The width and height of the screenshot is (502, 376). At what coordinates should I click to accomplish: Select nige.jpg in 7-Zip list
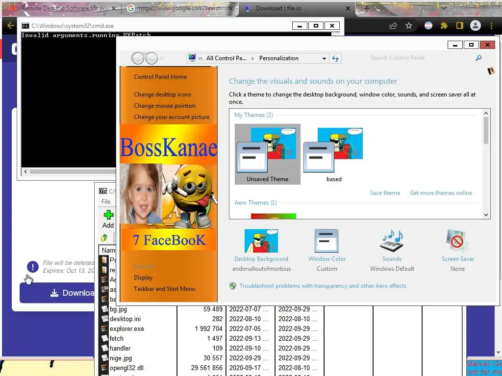[x=121, y=358]
